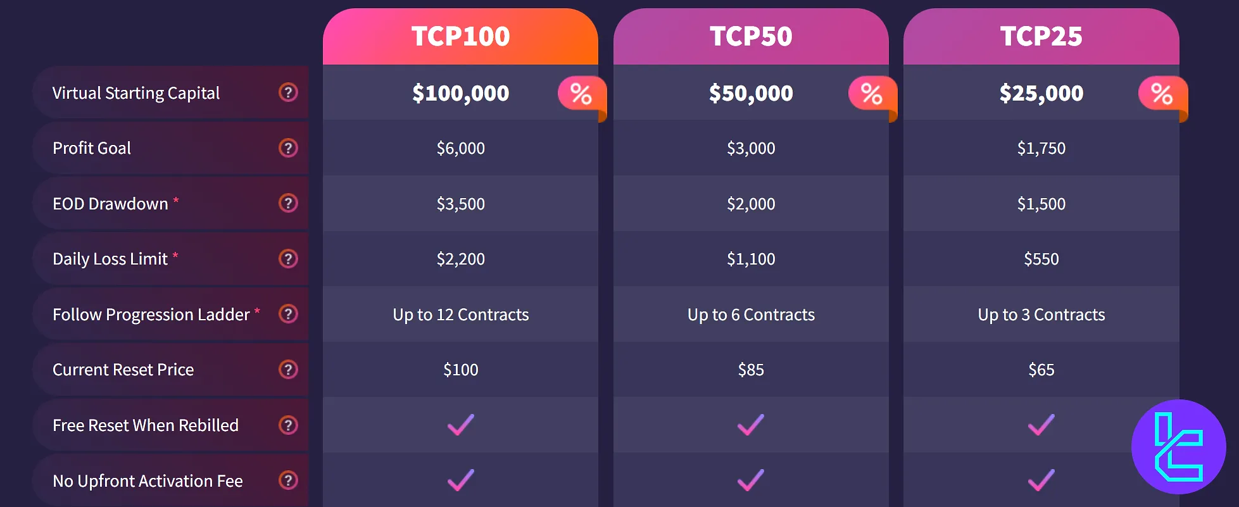The image size is (1239, 507).
Task: Click the Daily Loss Limit help icon
Action: tap(288, 258)
